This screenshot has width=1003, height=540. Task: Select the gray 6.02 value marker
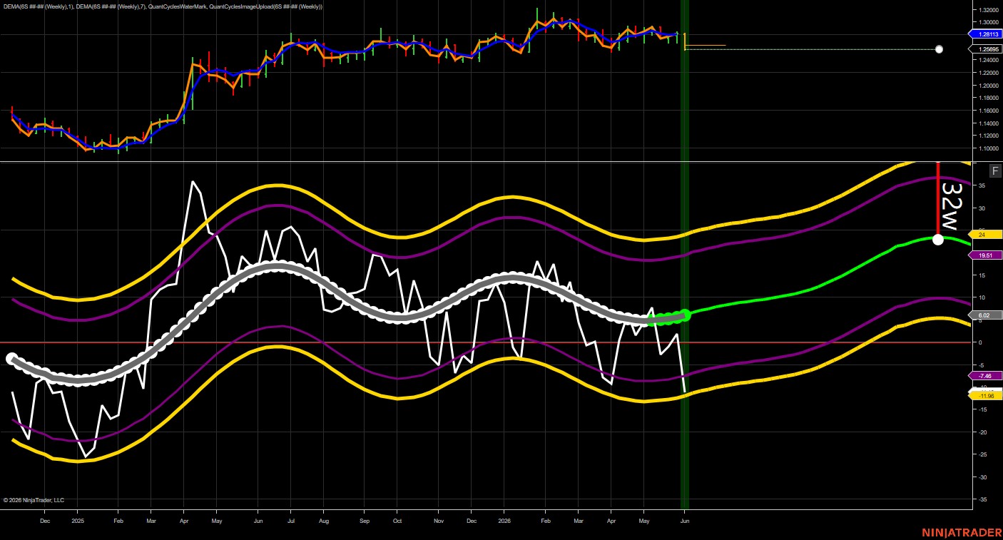click(x=985, y=315)
